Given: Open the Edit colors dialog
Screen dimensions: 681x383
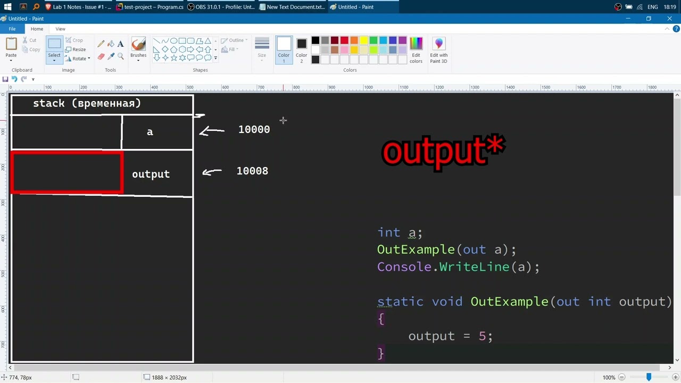Looking at the screenshot, I should pyautogui.click(x=416, y=50).
